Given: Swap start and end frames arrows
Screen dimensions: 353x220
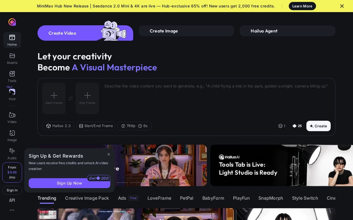Looking at the screenshot, I should click(x=71, y=98).
